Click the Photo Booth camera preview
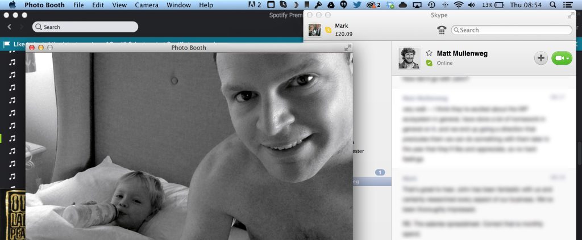582x240 pixels. tap(189, 146)
